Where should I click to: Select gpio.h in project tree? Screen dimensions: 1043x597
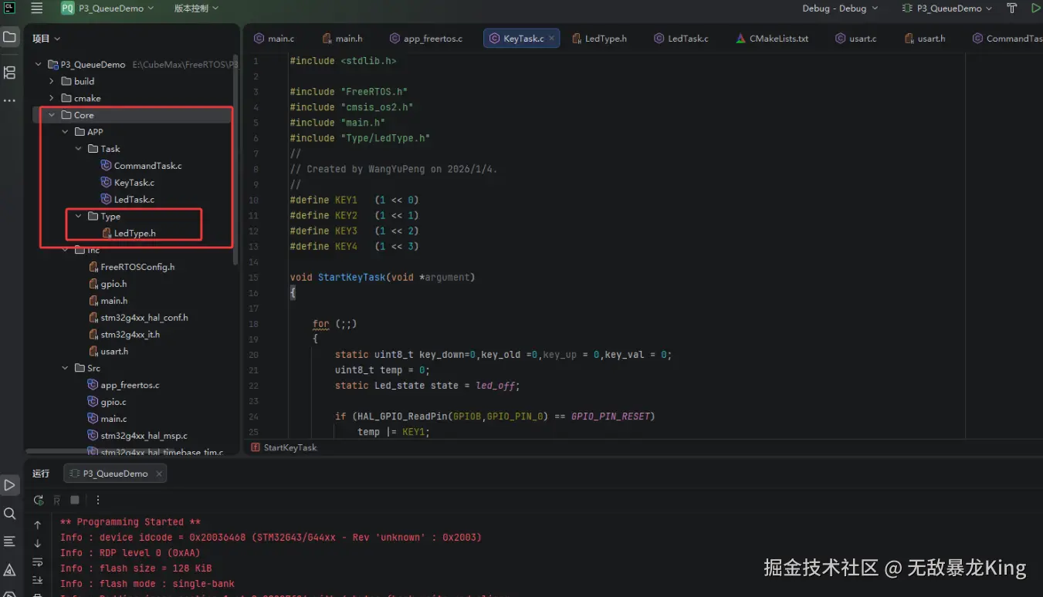click(x=107, y=284)
